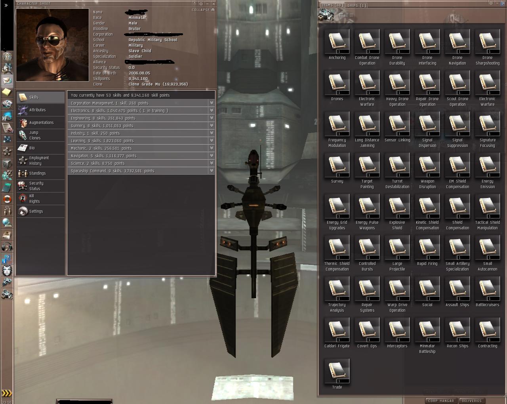
Task: Click the clock showing 23:50
Action: [x=7, y=402]
